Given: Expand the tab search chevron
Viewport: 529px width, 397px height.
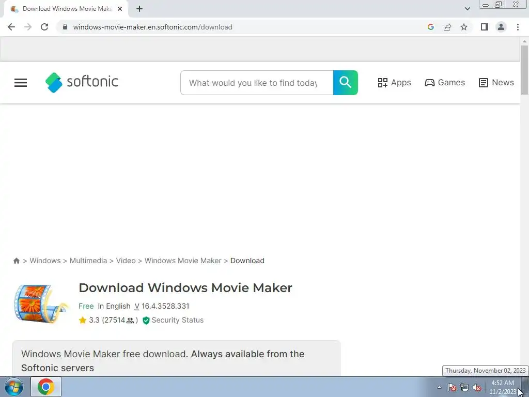Looking at the screenshot, I should (x=467, y=9).
